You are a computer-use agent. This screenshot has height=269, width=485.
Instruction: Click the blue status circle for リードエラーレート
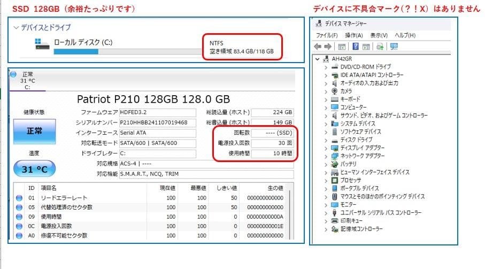pyautogui.click(x=19, y=198)
